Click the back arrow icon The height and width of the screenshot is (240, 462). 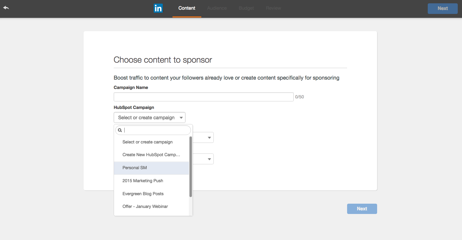pos(6,8)
